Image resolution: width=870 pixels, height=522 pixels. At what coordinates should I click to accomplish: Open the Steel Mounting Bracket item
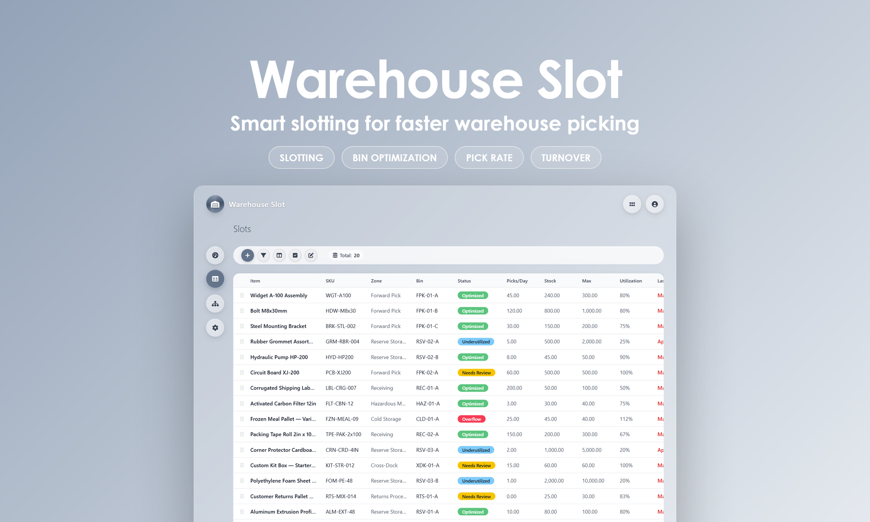pyautogui.click(x=278, y=326)
